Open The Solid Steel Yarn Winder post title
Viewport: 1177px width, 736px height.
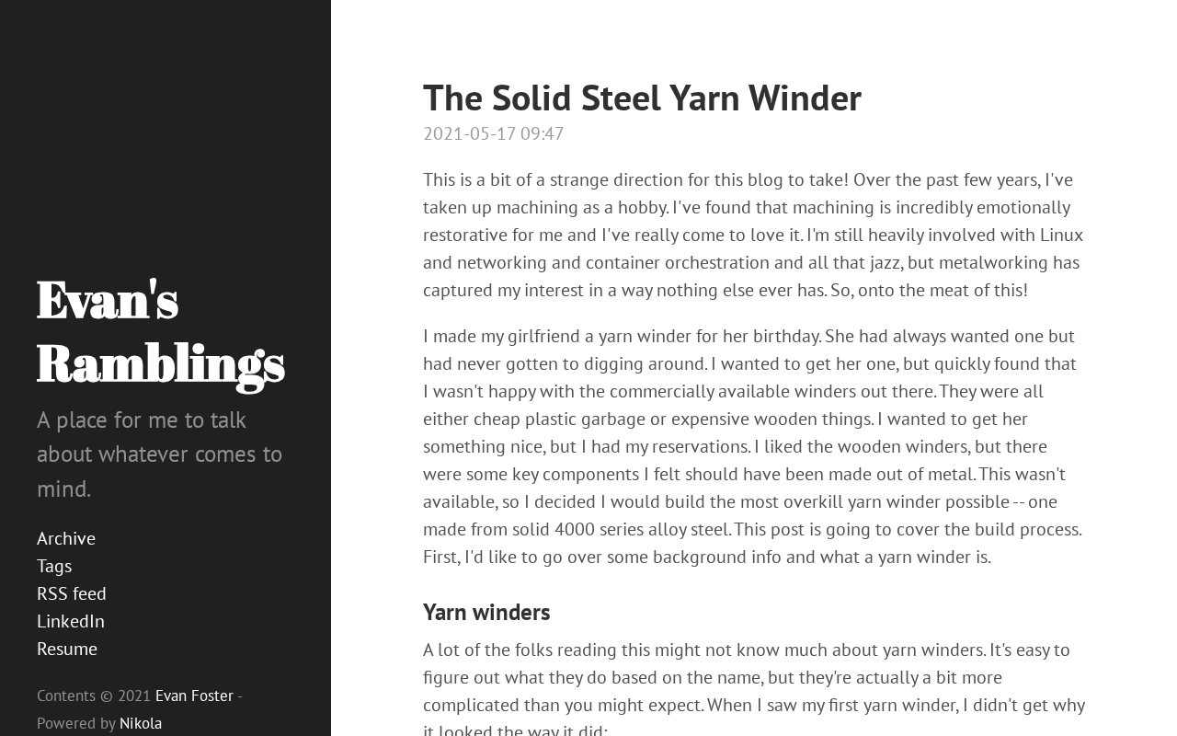pyautogui.click(x=642, y=98)
